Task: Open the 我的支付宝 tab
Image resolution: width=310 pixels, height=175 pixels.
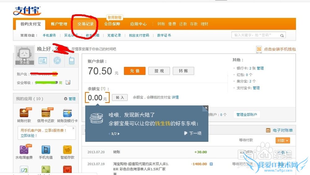Action: (x=31, y=24)
